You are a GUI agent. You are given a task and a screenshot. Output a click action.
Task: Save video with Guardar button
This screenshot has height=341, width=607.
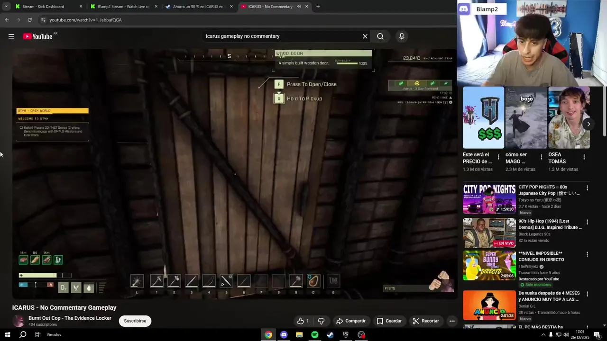coord(389,321)
